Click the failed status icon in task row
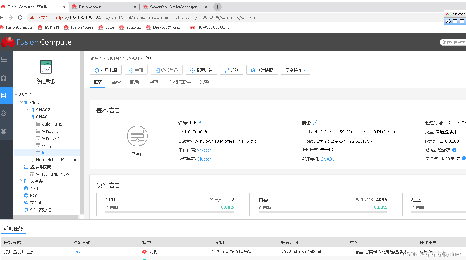466x260 pixels. point(145,252)
